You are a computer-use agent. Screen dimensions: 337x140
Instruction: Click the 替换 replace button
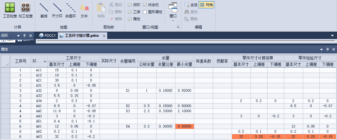point(191,19)
